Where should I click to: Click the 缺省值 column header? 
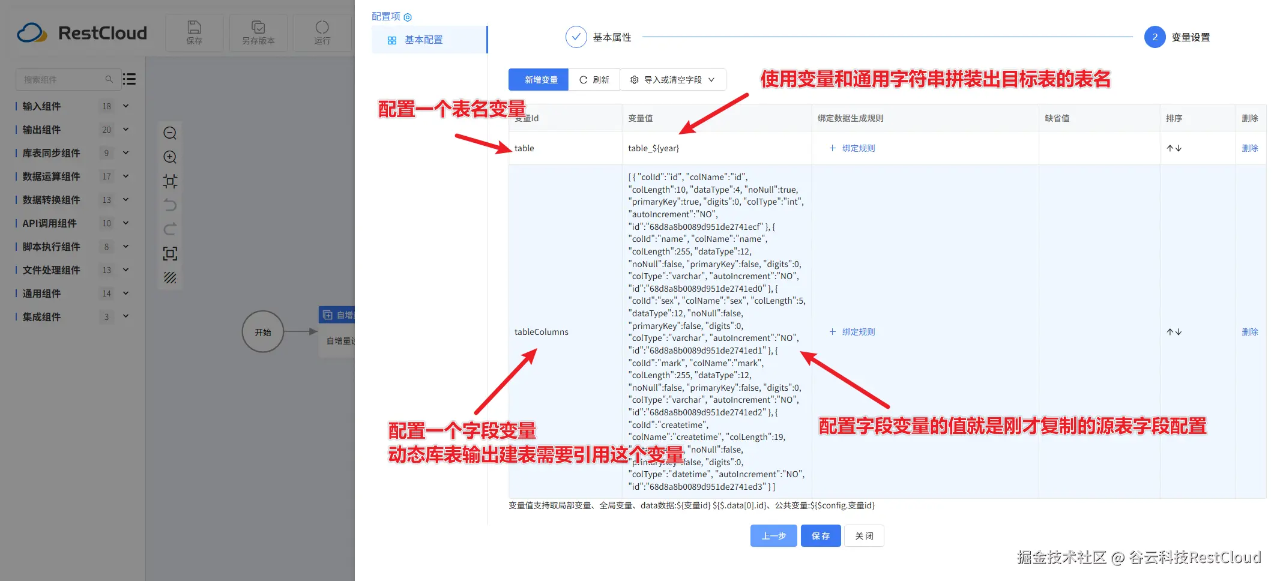(x=1099, y=118)
